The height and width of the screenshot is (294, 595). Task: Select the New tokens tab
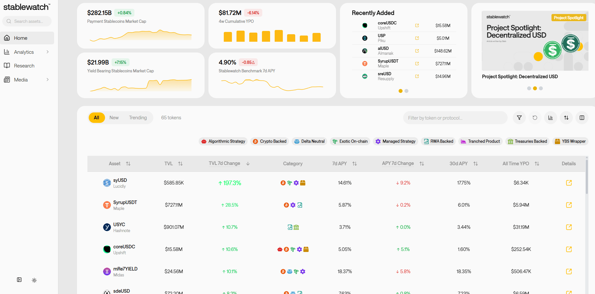(x=114, y=118)
